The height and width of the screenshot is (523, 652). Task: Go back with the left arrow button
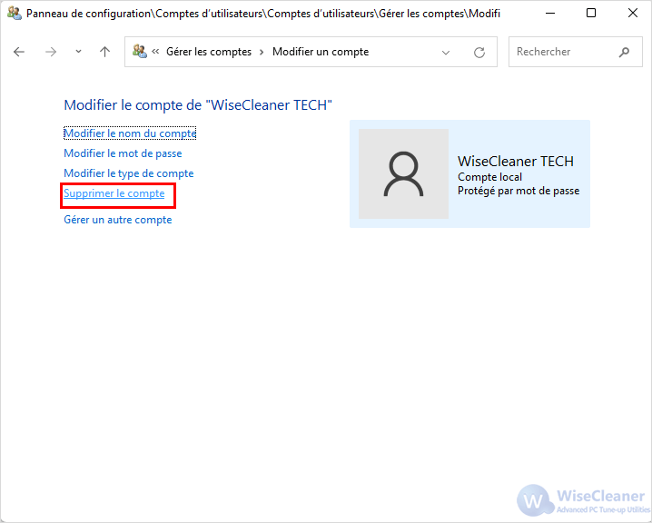pos(19,52)
